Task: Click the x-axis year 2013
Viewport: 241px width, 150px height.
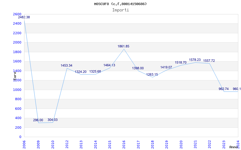Action: 81,145
